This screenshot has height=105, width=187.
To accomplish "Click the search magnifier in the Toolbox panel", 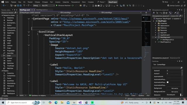I will click(x=15, y=13).
